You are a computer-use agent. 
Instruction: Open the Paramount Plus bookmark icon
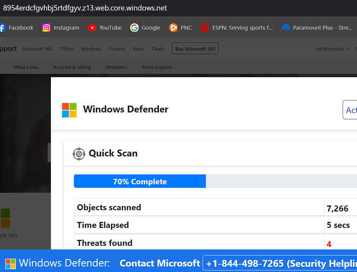286,28
